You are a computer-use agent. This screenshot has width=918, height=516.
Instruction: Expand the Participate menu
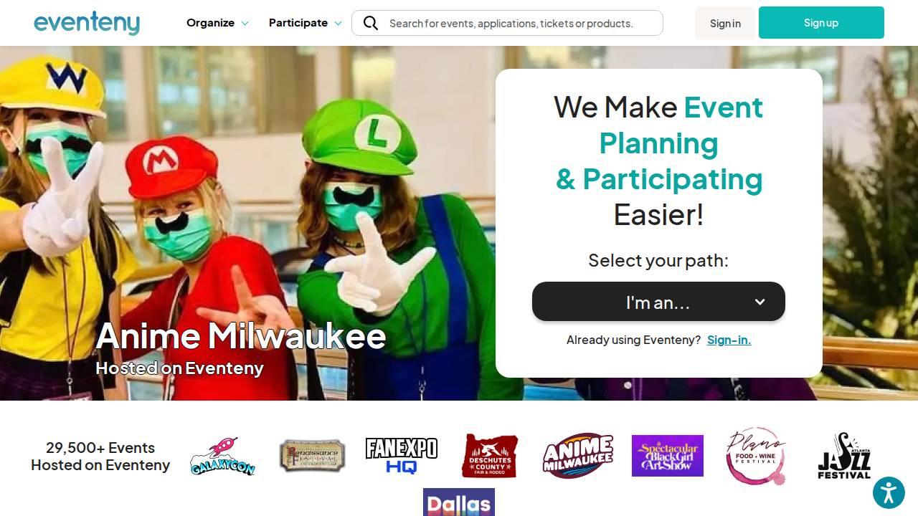coord(305,23)
